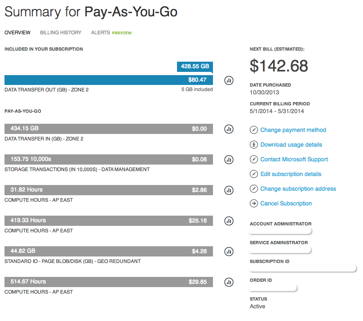Image resolution: width=363 pixels, height=321 pixels.
Task: View chart icon beside $2.86 compute hours
Action: click(x=229, y=190)
